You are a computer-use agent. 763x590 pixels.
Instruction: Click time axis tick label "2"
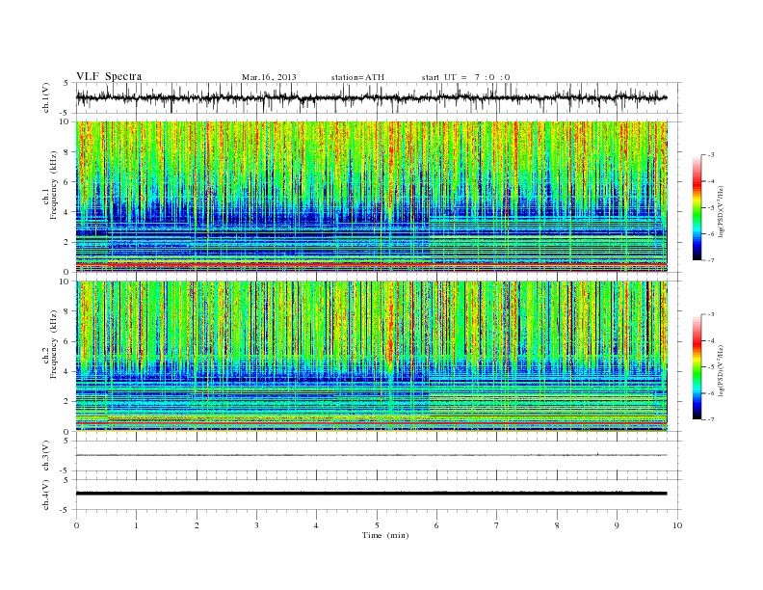click(197, 525)
